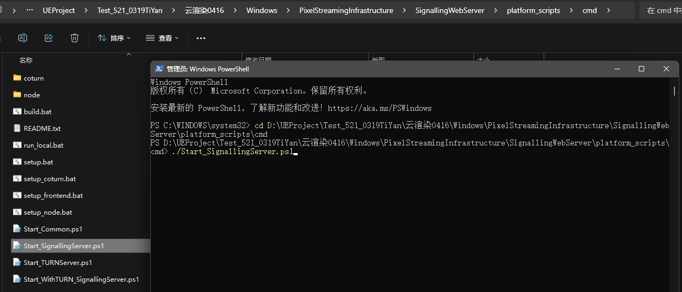Select the setup_node.bat file icon
The width and height of the screenshot is (682, 292).
pyautogui.click(x=17, y=212)
